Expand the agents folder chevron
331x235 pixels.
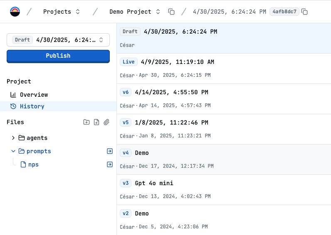click(x=13, y=138)
